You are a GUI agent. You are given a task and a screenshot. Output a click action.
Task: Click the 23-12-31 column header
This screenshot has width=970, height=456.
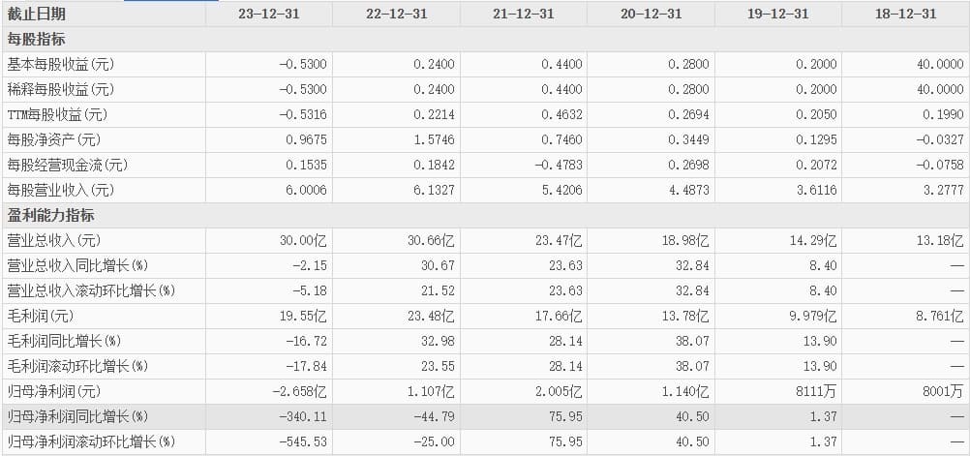268,14
